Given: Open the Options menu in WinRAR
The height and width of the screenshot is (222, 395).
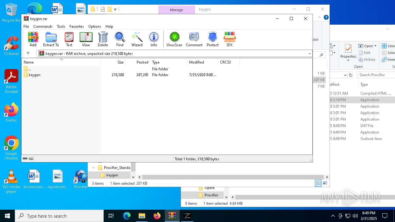Looking at the screenshot, I should (x=95, y=27).
